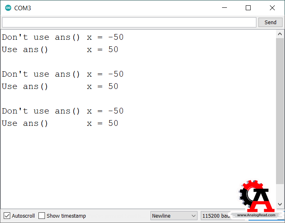Image resolution: width=285 pixels, height=223 pixels.
Task: Minimize the COM3 window
Action: [x=224, y=8]
